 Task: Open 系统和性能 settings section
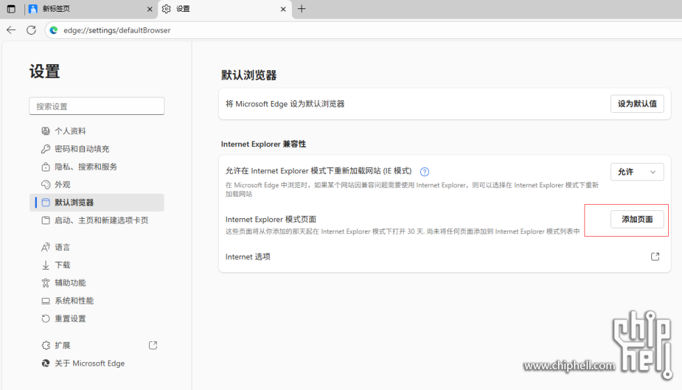click(x=97, y=300)
